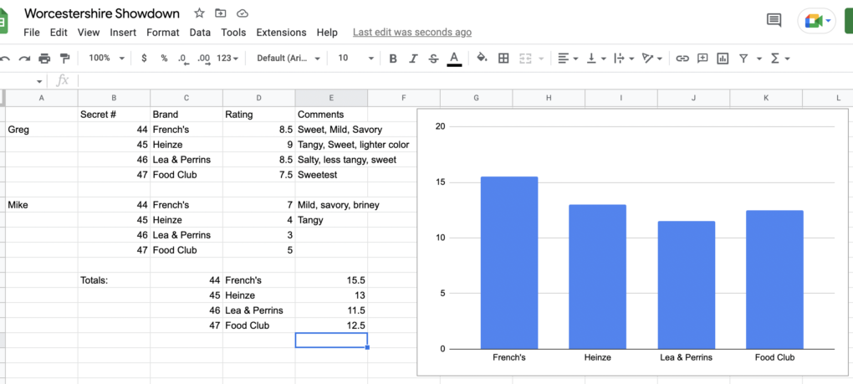This screenshot has width=853, height=384.
Task: Open the 123 number format dropdown
Action: click(x=227, y=59)
